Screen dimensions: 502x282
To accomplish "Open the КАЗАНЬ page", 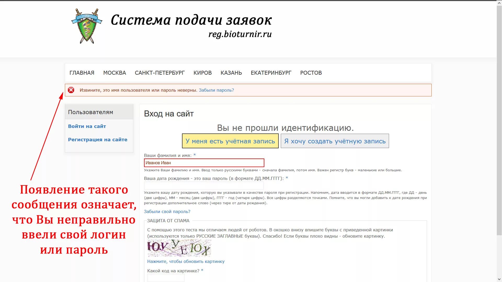I will [x=231, y=73].
